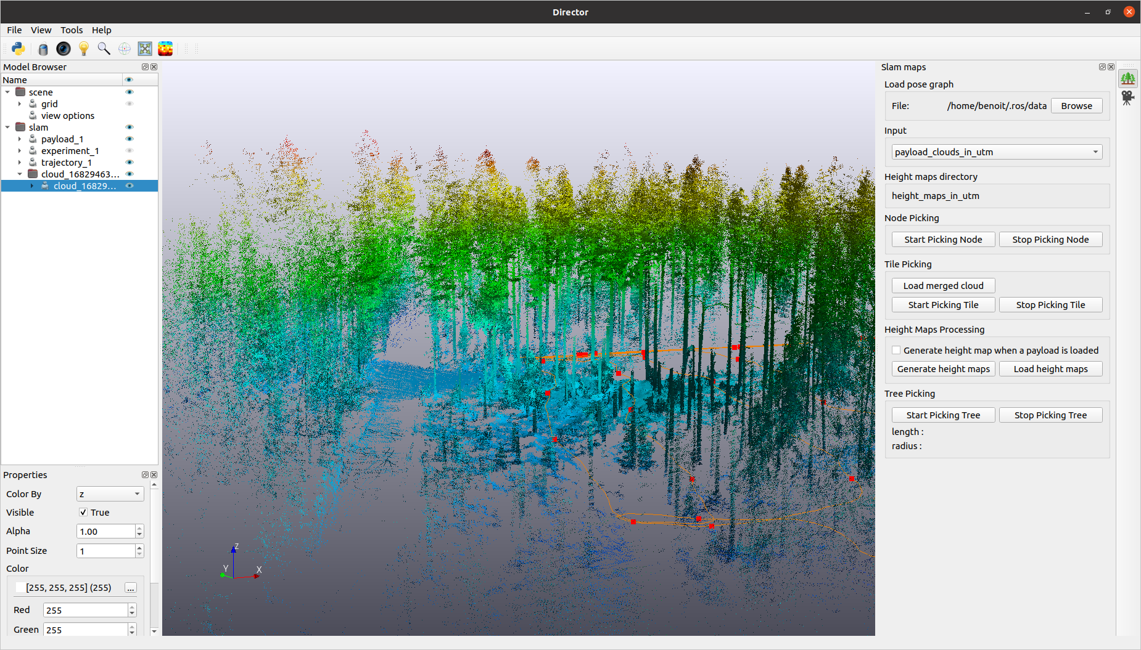Click Load merged cloud button
This screenshot has height=650, width=1141.
pos(943,286)
